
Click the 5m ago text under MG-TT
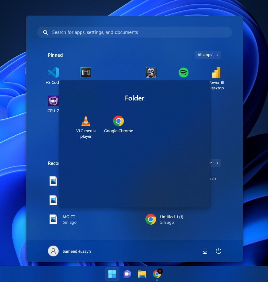click(x=69, y=223)
